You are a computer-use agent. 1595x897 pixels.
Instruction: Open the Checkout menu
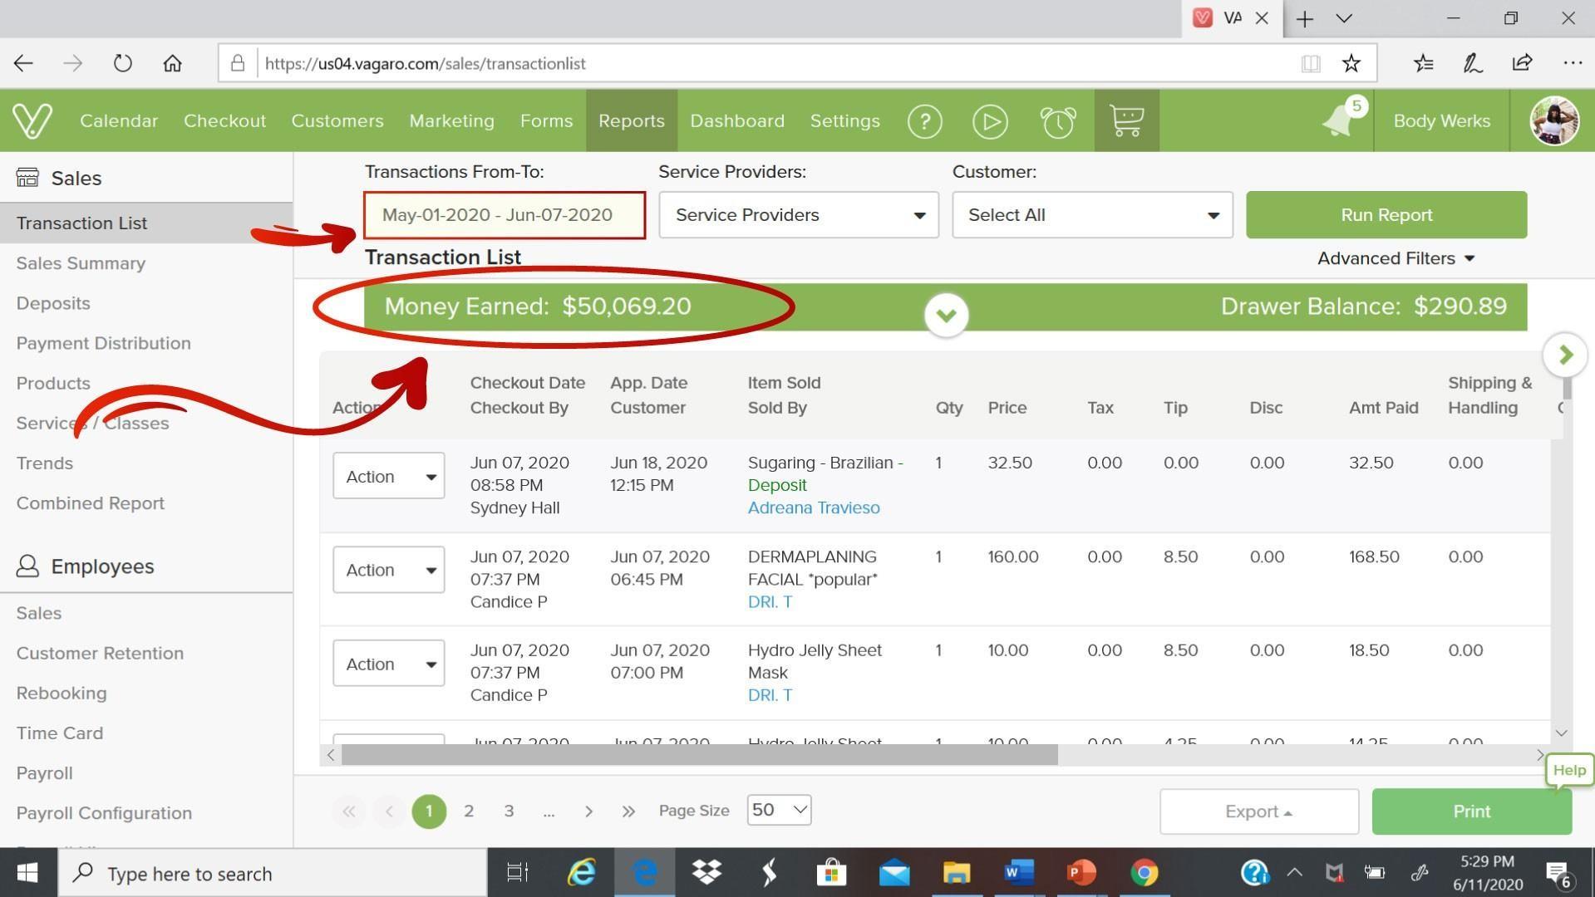tap(224, 120)
